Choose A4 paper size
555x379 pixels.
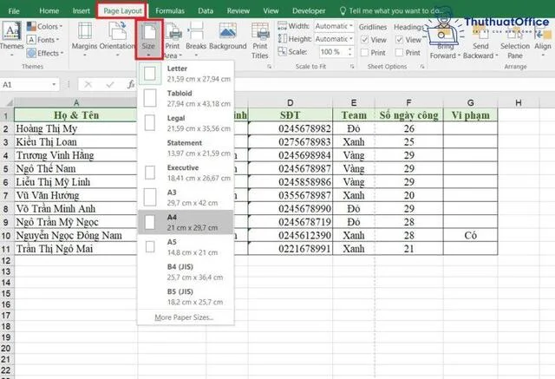(186, 222)
